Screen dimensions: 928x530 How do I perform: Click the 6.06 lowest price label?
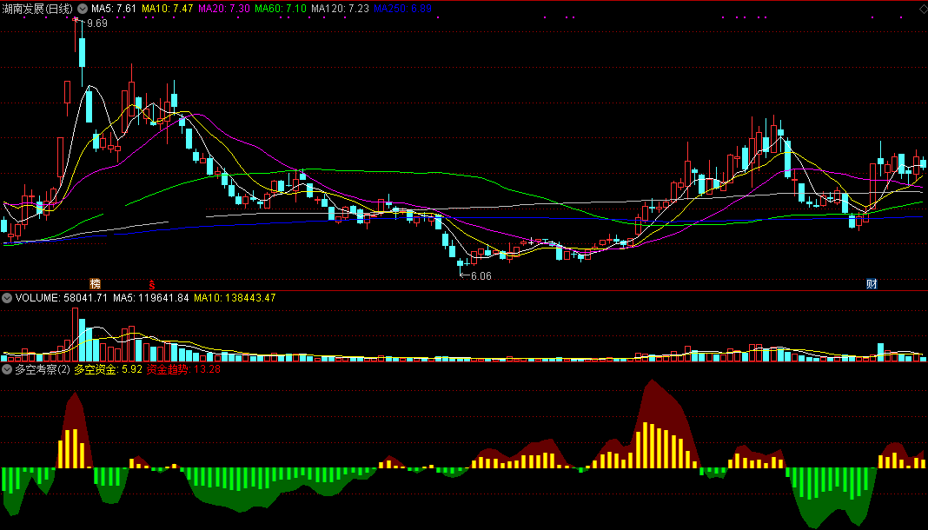click(481, 275)
